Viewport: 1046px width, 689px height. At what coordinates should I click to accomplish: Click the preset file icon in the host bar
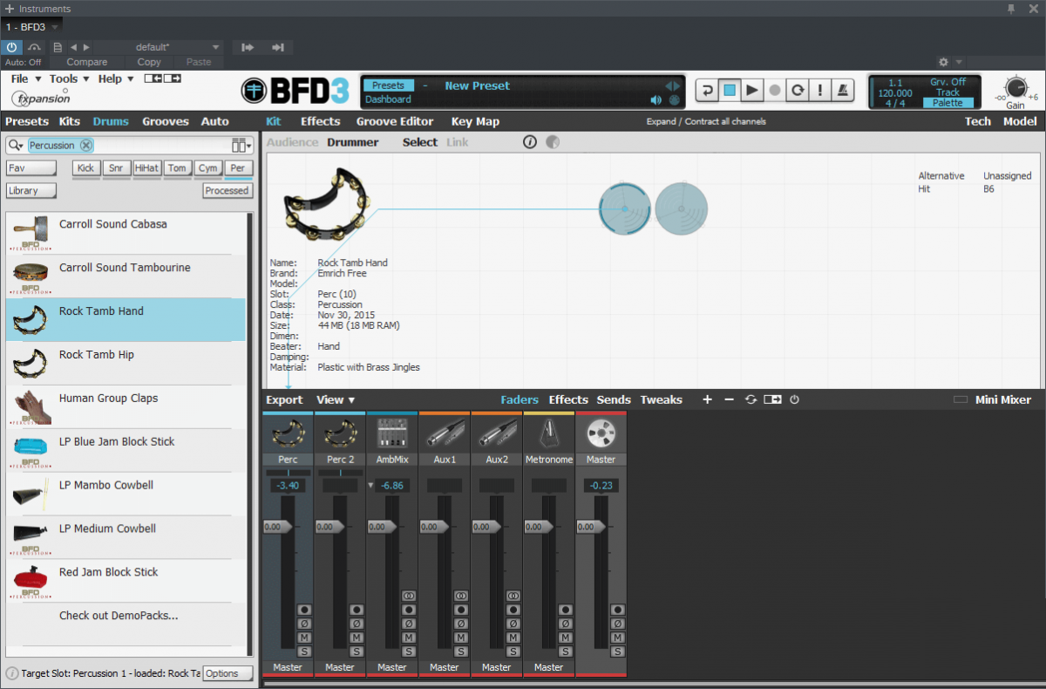(x=58, y=47)
